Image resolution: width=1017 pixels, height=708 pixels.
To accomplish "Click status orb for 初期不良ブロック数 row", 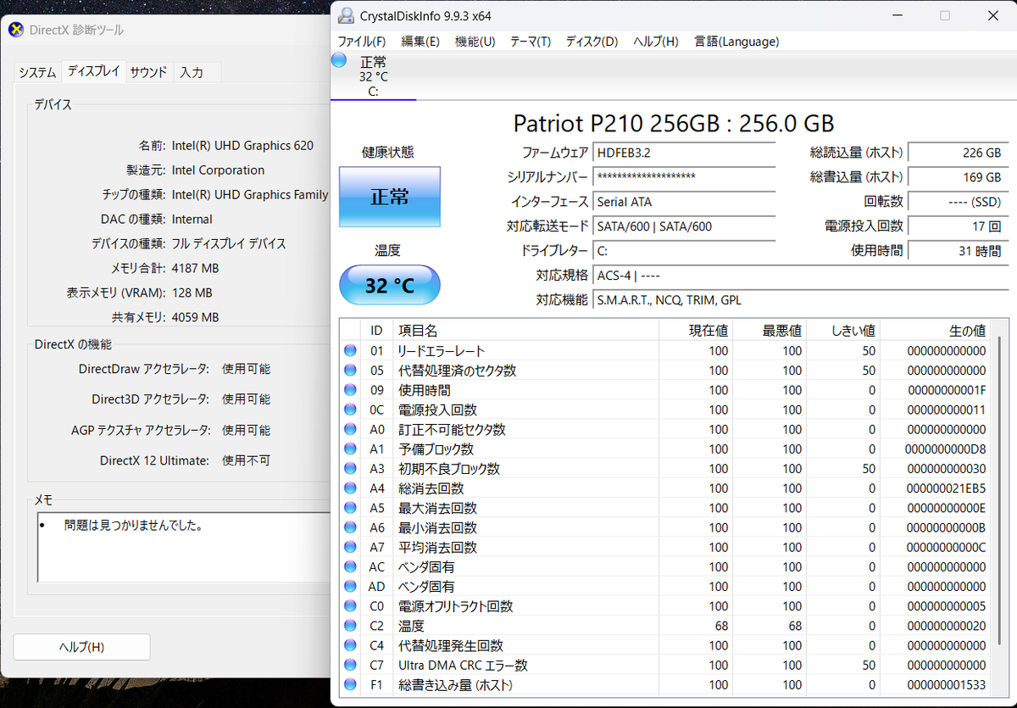I will (350, 468).
